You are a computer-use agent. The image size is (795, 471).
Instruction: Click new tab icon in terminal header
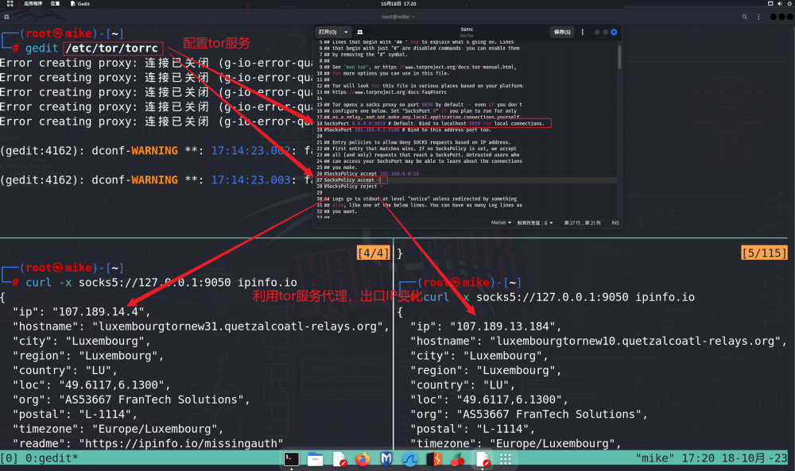(6, 17)
